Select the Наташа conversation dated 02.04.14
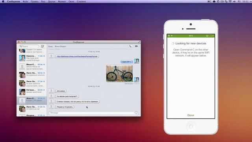The image size is (252, 142). tap(31, 92)
